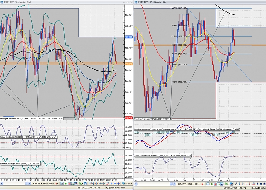Open the EUR/JPY symbol dropdown in 15-minute chart toolbar

[x=182, y=184]
